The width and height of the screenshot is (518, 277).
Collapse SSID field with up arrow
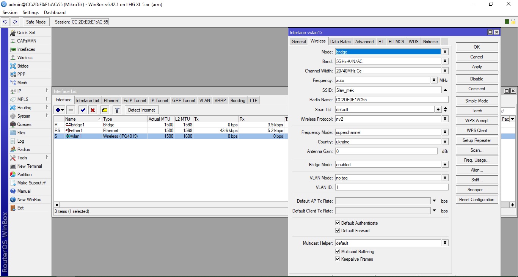coord(445,90)
